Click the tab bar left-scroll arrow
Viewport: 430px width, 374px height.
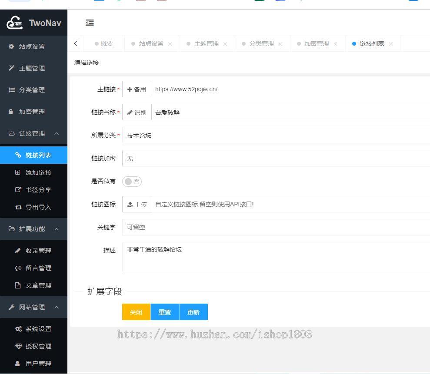tap(76, 43)
